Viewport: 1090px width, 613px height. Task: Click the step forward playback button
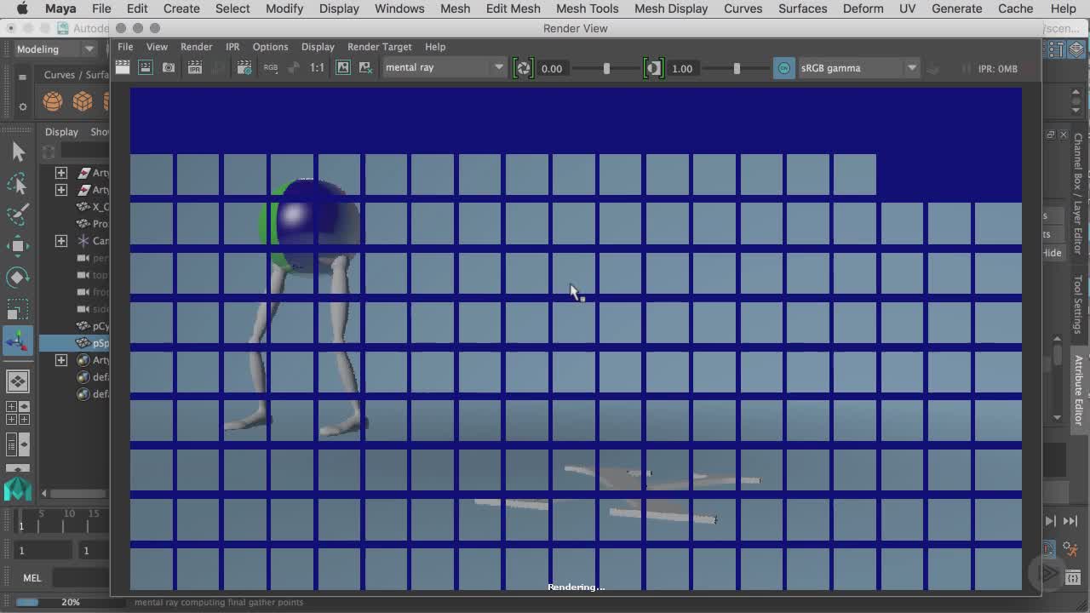1051,521
